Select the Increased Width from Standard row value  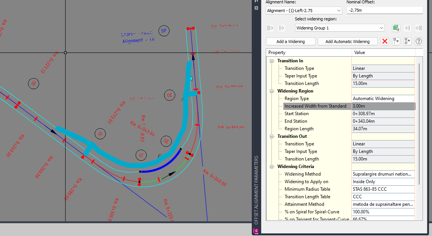coord(383,106)
